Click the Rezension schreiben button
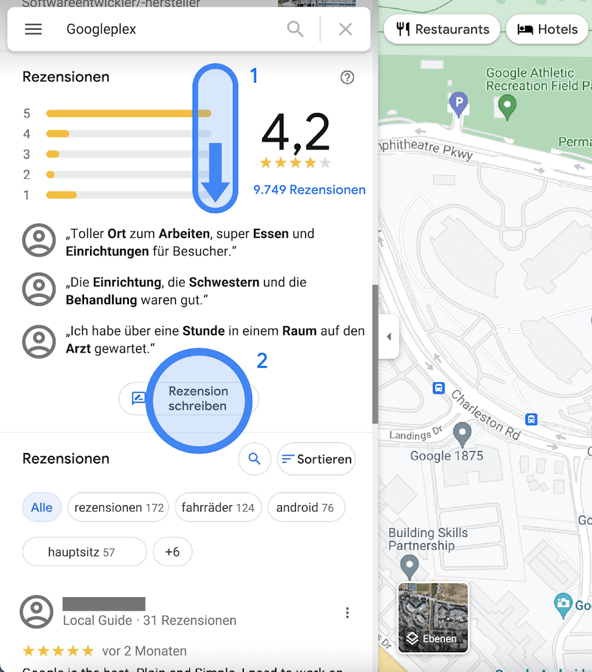This screenshot has height=672, width=592. click(189, 399)
